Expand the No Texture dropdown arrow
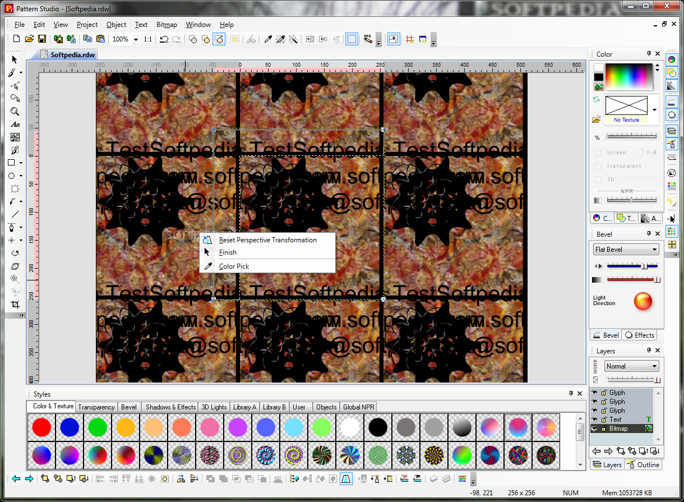This screenshot has width=684, height=502. [654, 110]
